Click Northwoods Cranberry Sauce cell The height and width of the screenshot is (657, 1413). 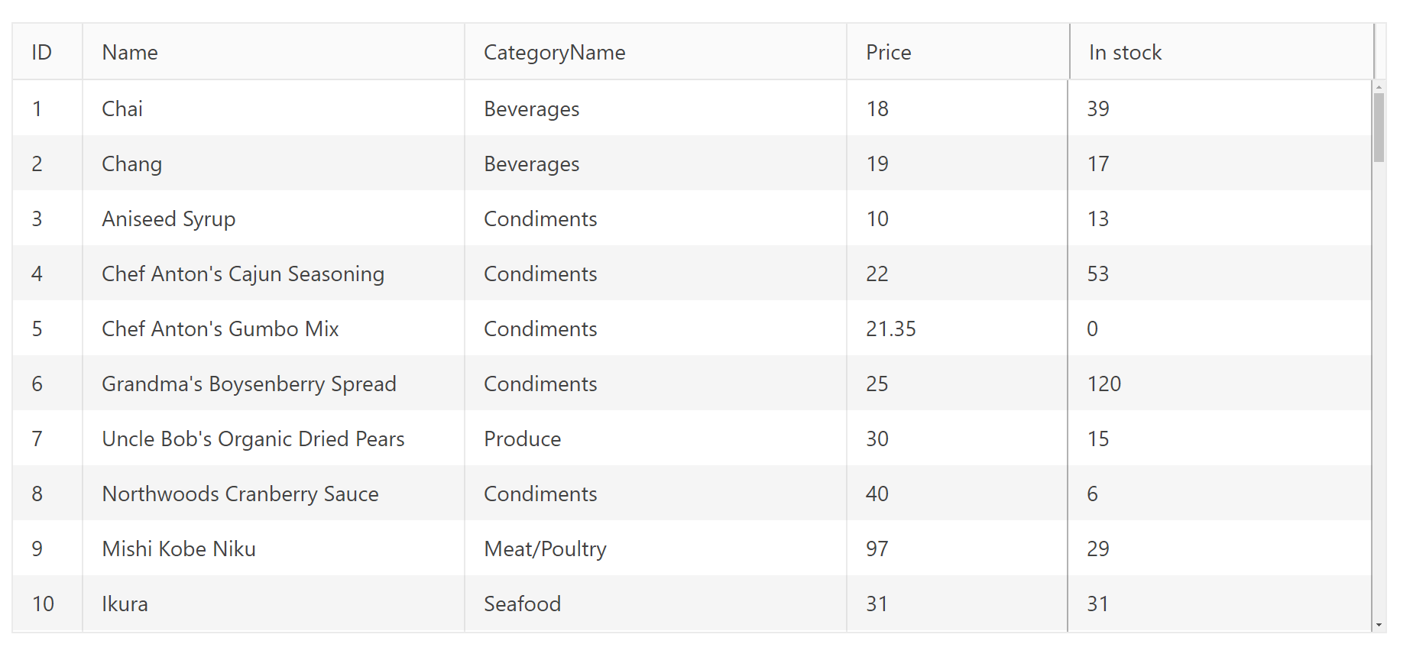click(240, 494)
